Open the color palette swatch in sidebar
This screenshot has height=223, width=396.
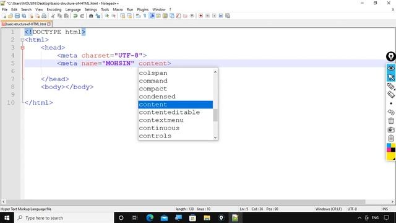[x=391, y=147]
